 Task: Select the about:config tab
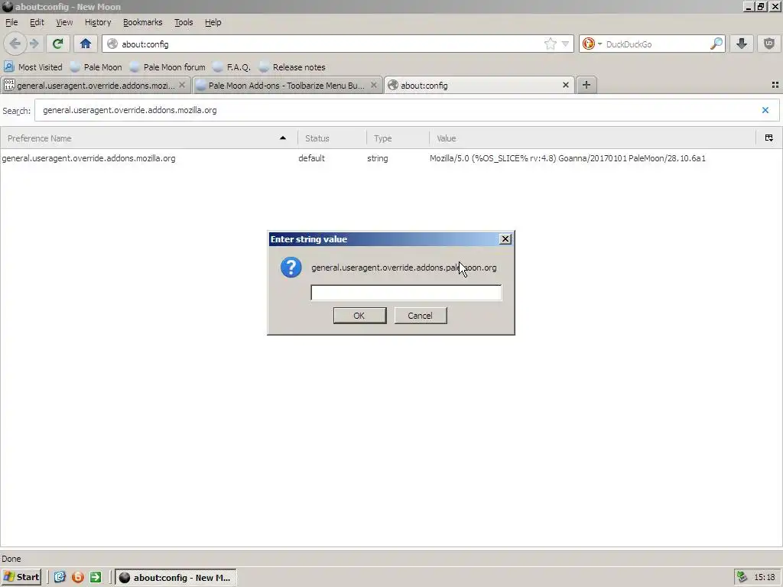pyautogui.click(x=479, y=86)
